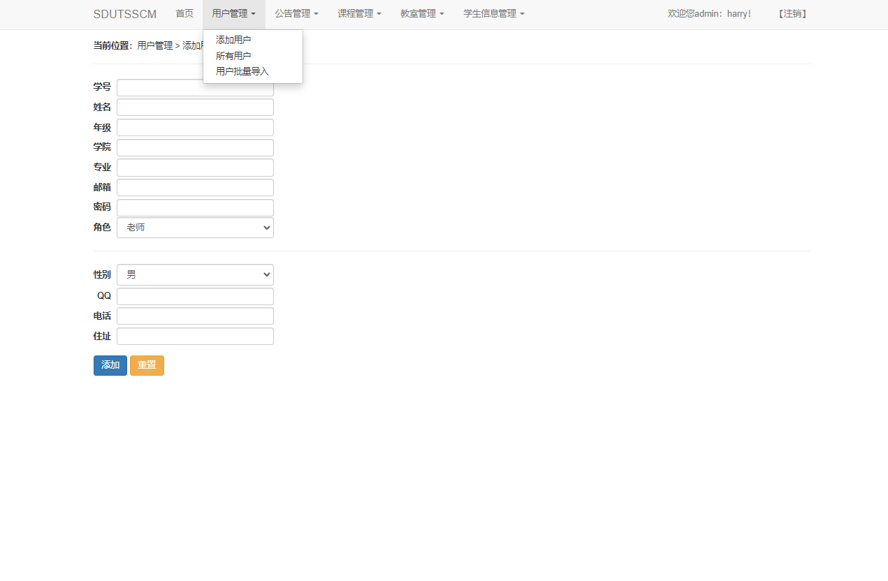Open the 学生信息管理 dropdown menu
This screenshot has width=888, height=581.
coord(493,14)
